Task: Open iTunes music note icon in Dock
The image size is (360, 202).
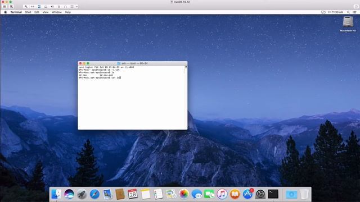Action: (222, 194)
